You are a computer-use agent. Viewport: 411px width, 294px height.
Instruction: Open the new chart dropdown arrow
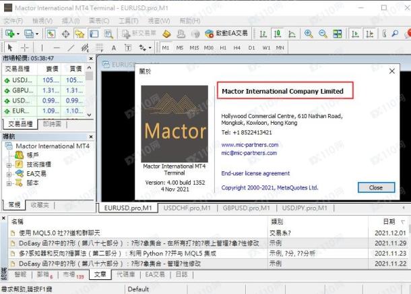[x=18, y=34]
